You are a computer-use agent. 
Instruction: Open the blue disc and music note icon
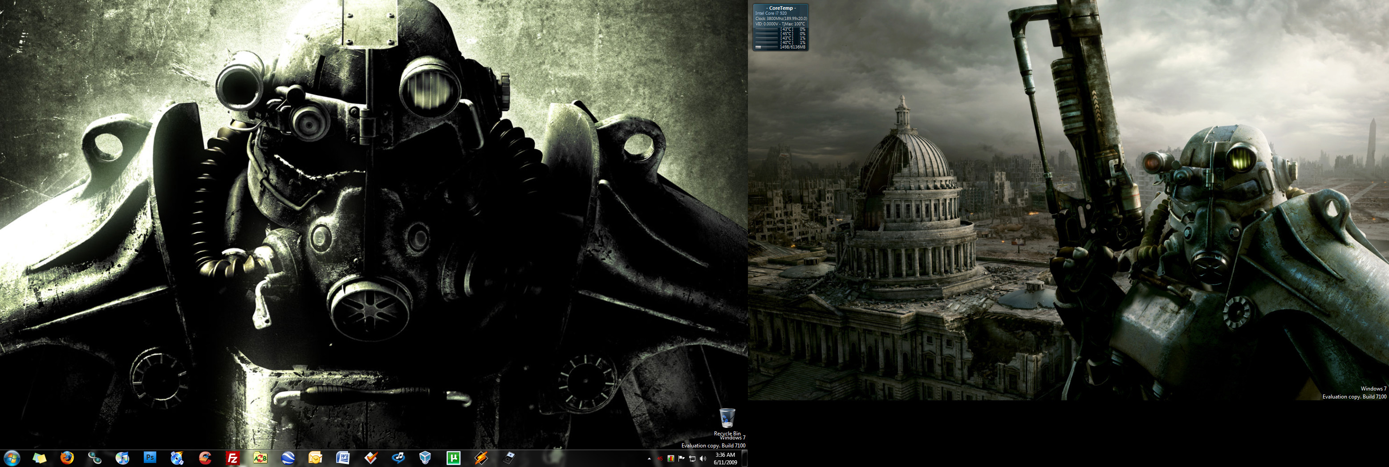point(177,458)
